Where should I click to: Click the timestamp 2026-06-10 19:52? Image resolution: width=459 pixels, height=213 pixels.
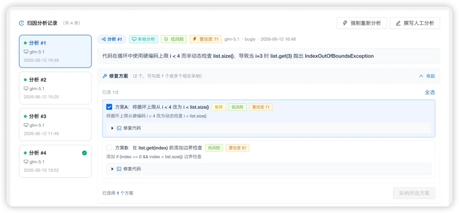pos(41,170)
